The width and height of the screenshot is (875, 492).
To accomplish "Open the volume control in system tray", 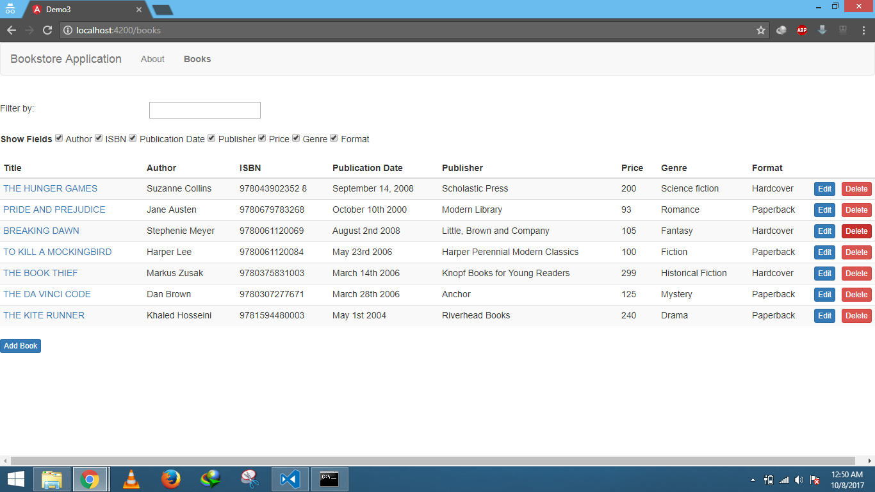I will 799,479.
